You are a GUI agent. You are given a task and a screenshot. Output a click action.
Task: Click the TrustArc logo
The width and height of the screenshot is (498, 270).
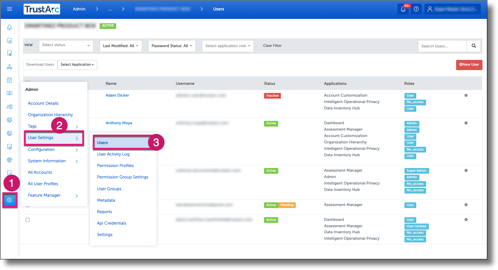(42, 9)
